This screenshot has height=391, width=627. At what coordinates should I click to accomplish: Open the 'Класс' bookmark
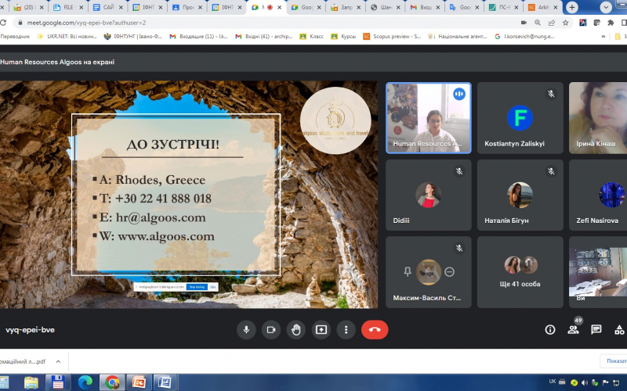pyautogui.click(x=311, y=36)
